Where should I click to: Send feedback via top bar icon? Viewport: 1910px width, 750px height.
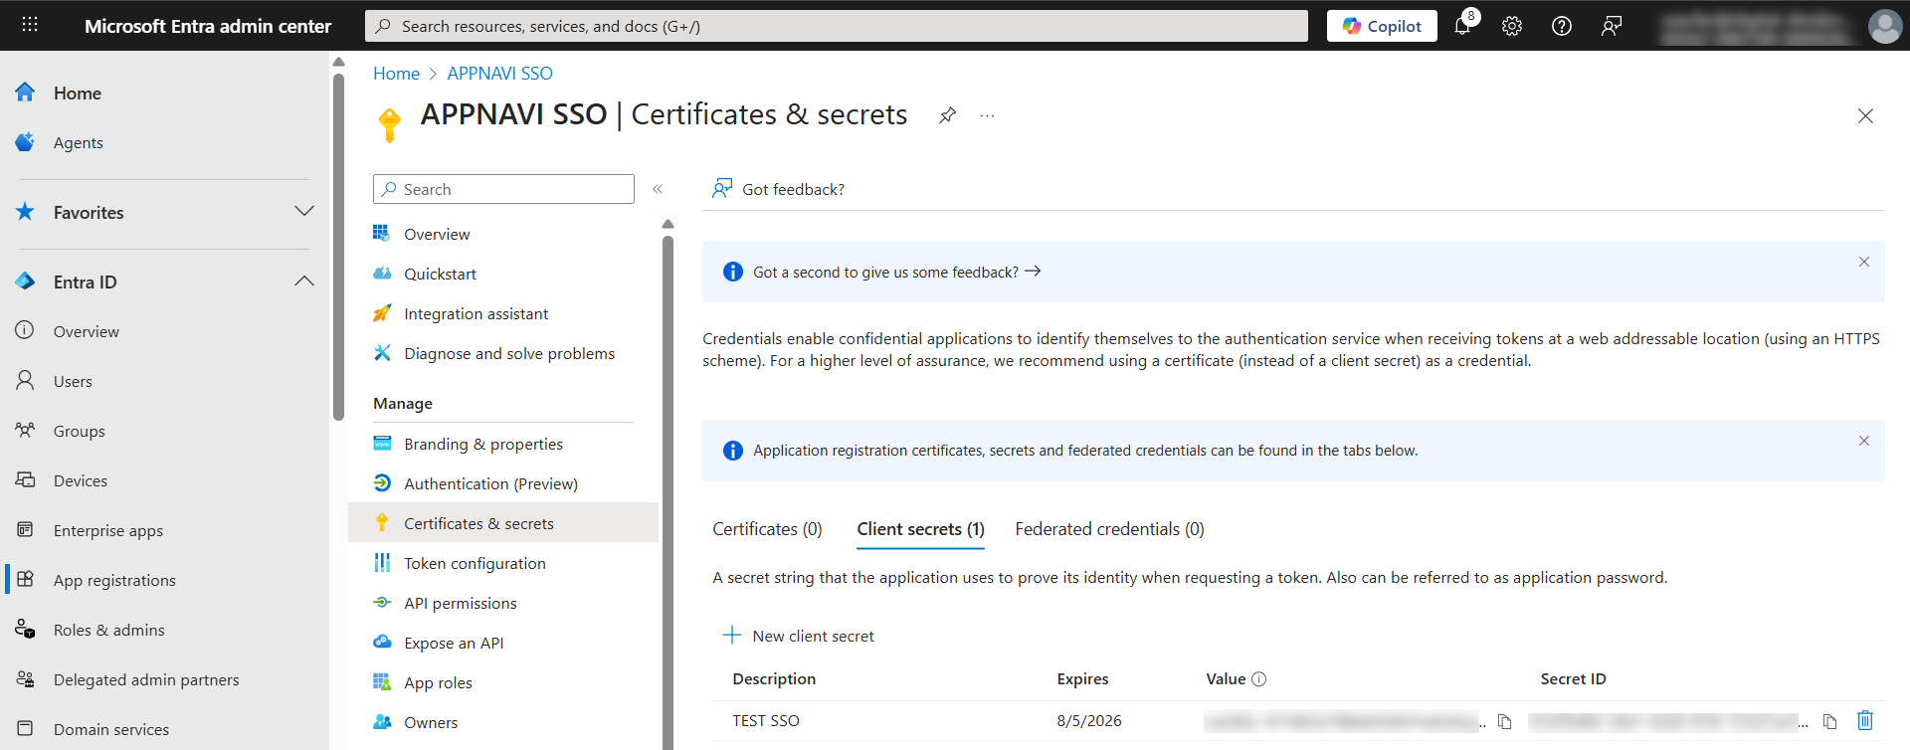point(1612,26)
